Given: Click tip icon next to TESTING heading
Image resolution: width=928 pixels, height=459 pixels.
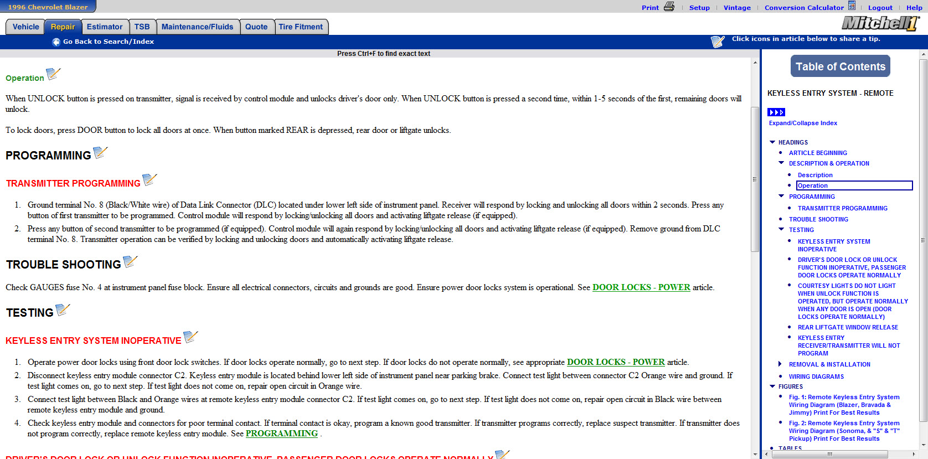Looking at the screenshot, I should tap(63, 310).
